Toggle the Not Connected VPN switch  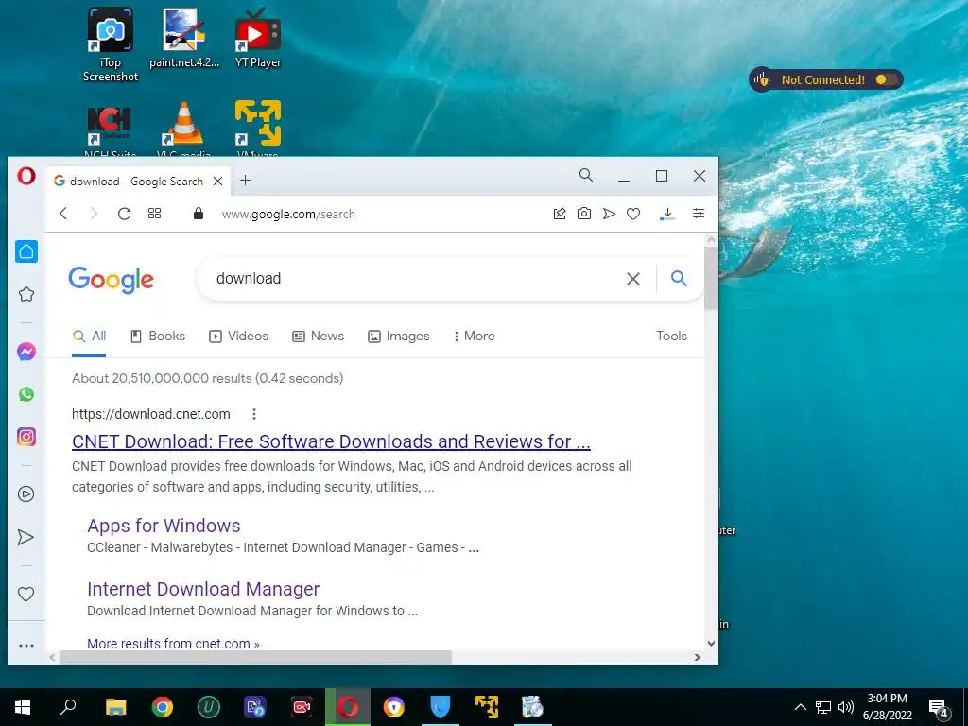(886, 79)
